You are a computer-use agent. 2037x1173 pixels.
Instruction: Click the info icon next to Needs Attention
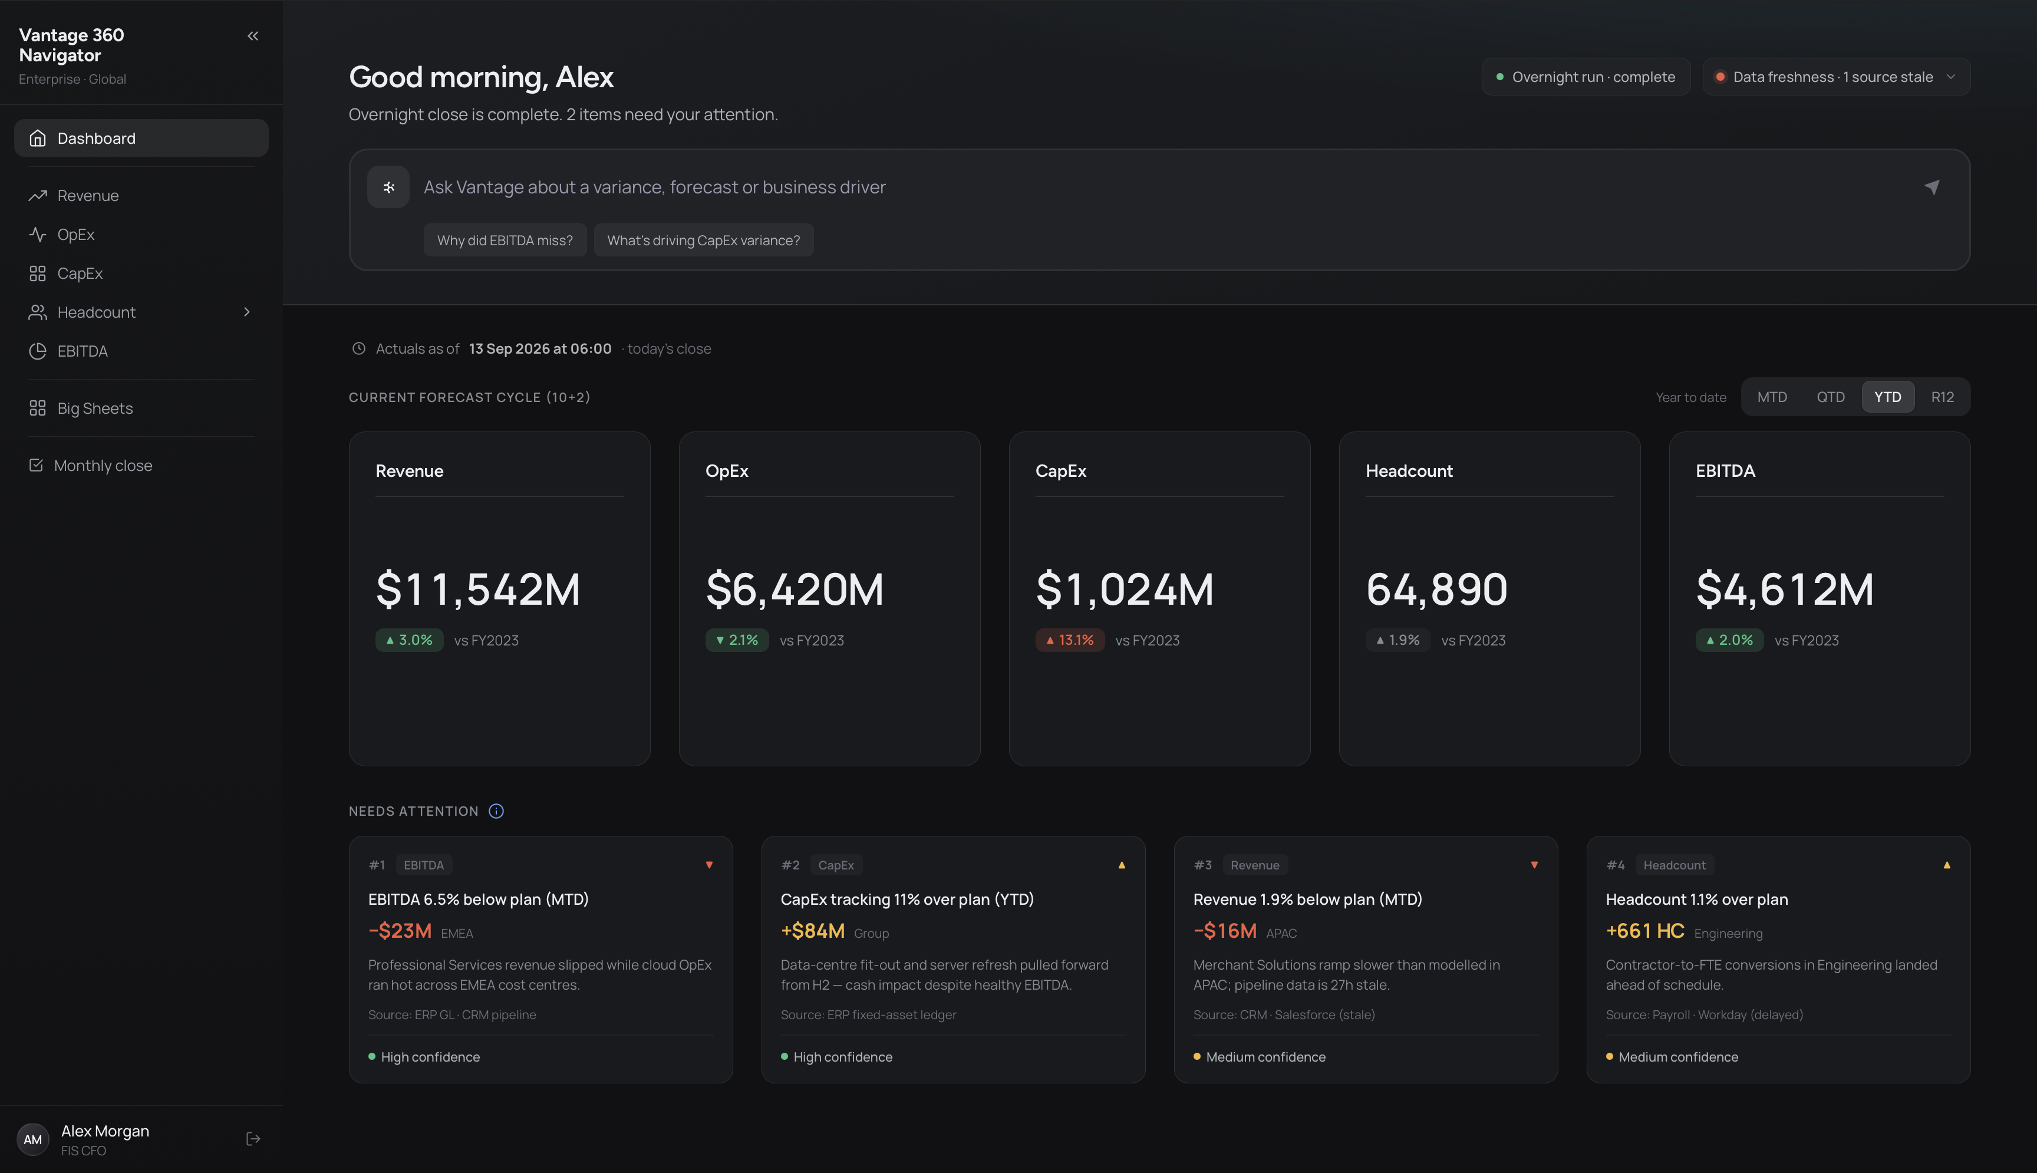tap(496, 811)
